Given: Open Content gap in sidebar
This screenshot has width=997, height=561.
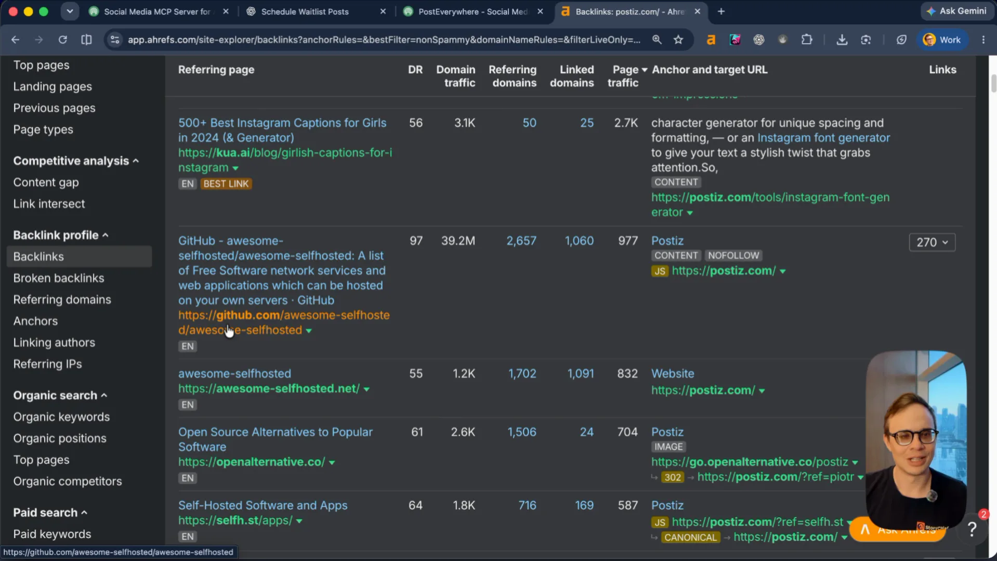Looking at the screenshot, I should click(x=46, y=182).
